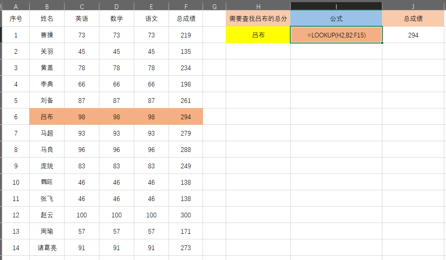
Task: Click the name cell 马超
Action: point(47,133)
